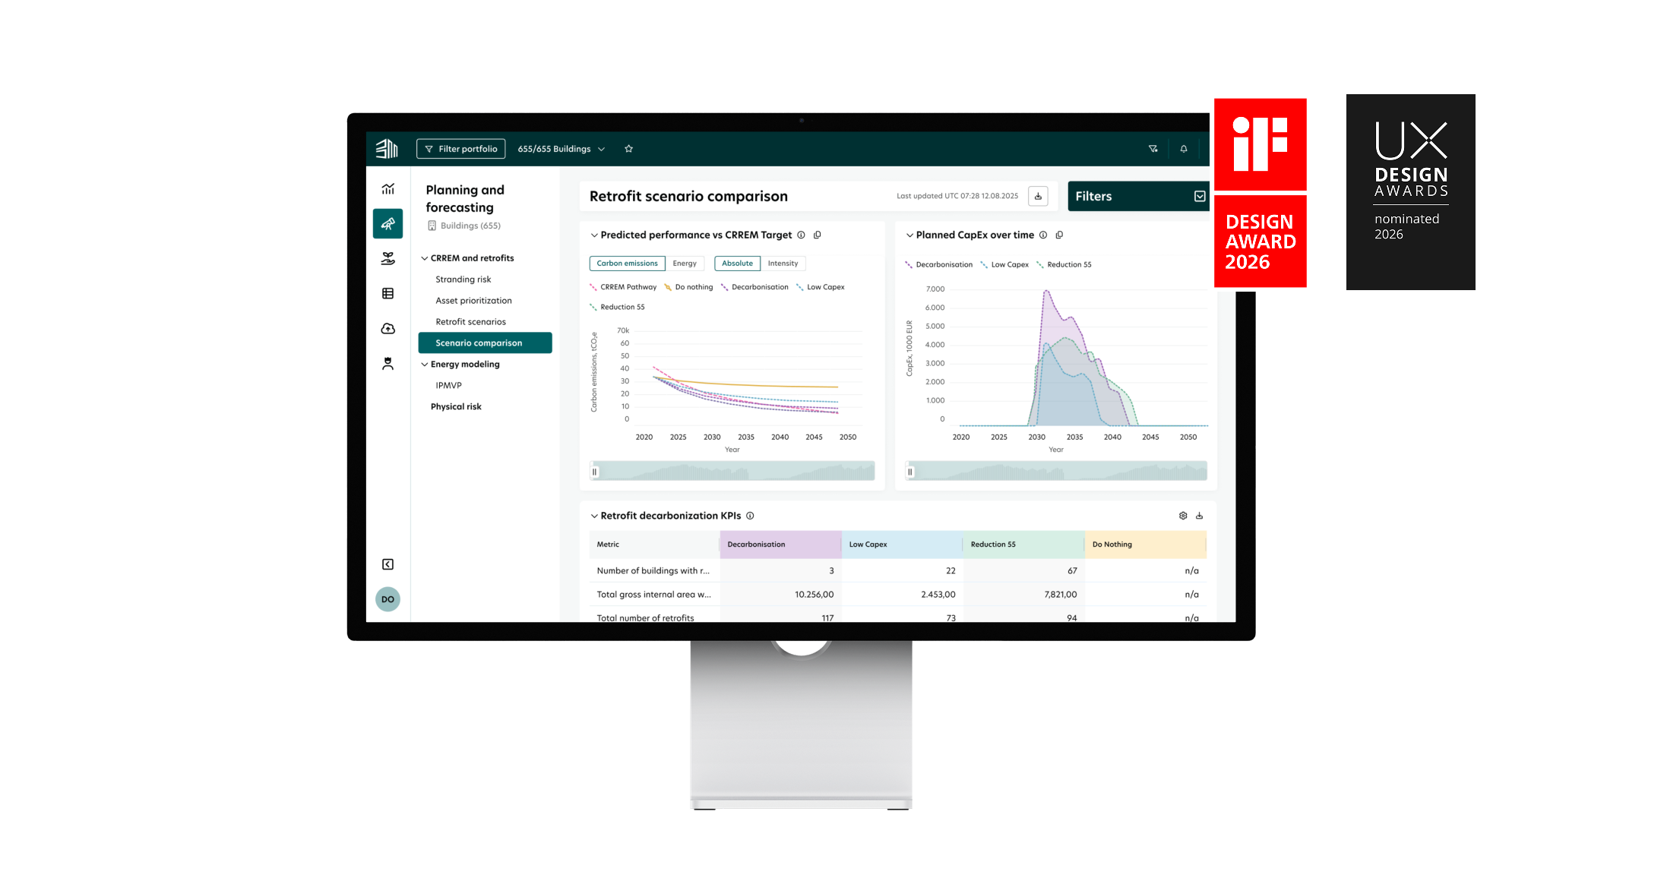Screen dimensions: 1667x878
Task: Open Stranding risk menu item
Action: (x=463, y=280)
